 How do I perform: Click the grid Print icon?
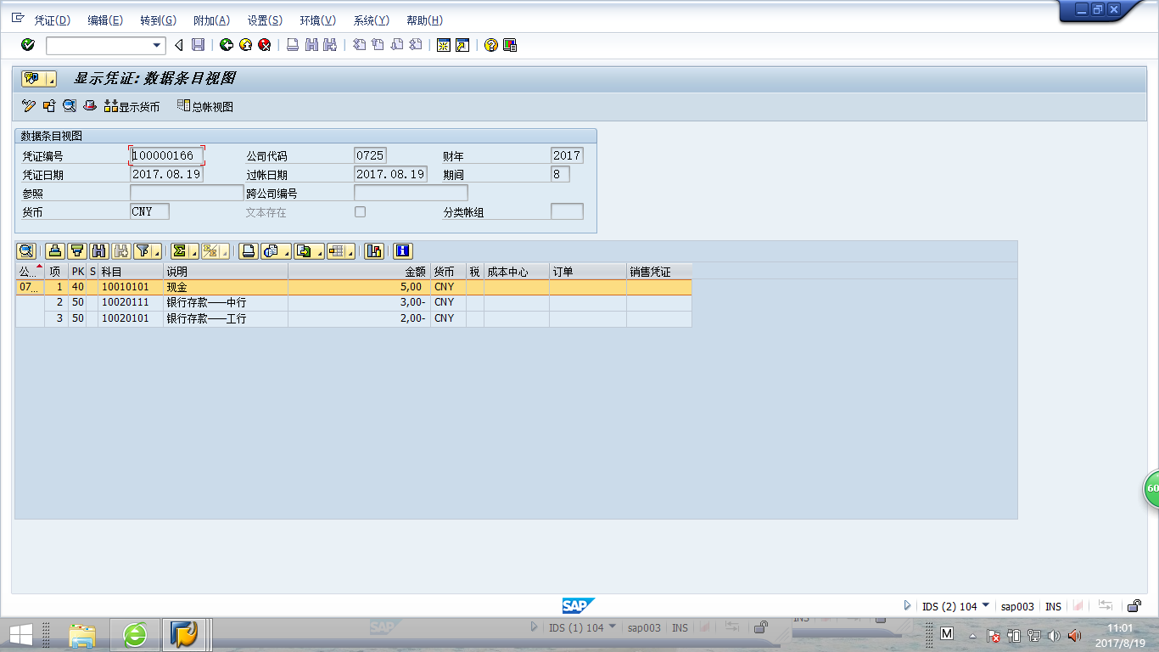[x=248, y=250]
